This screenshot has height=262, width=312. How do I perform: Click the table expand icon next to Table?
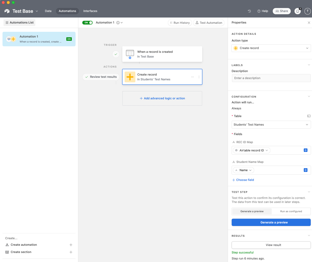point(309,116)
